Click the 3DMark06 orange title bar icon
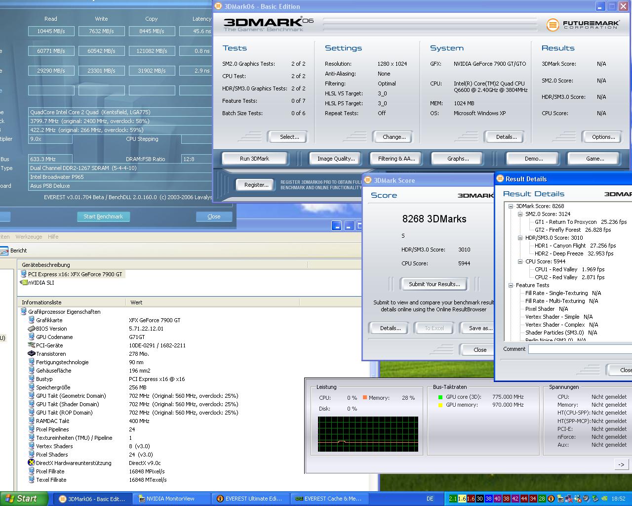Image resolution: width=632 pixels, height=506 pixels. point(218,6)
